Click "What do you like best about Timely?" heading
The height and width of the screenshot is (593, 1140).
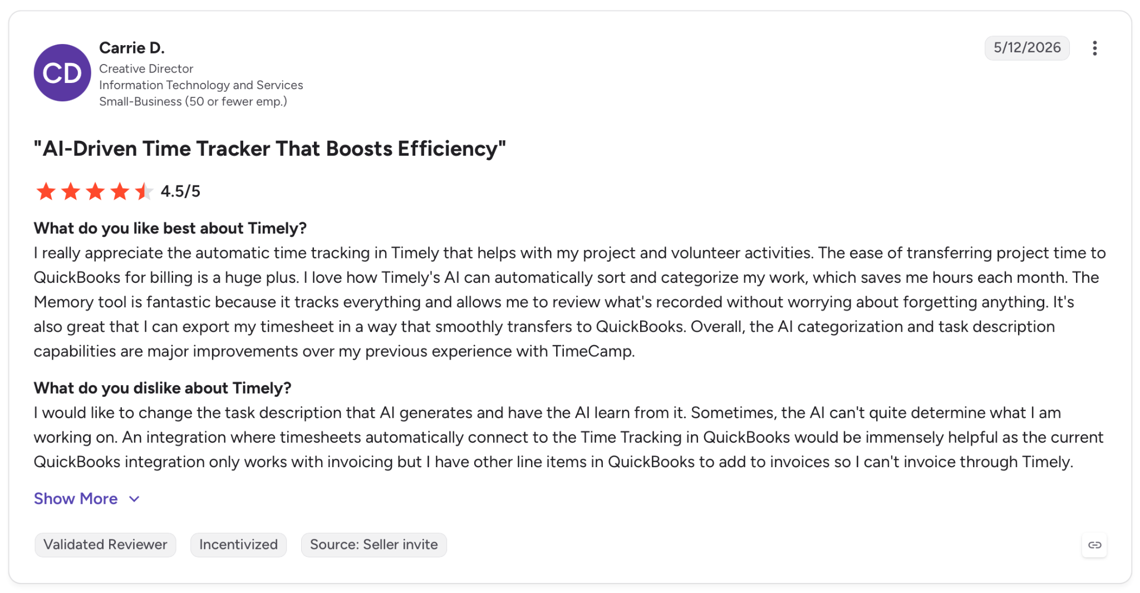tap(170, 228)
